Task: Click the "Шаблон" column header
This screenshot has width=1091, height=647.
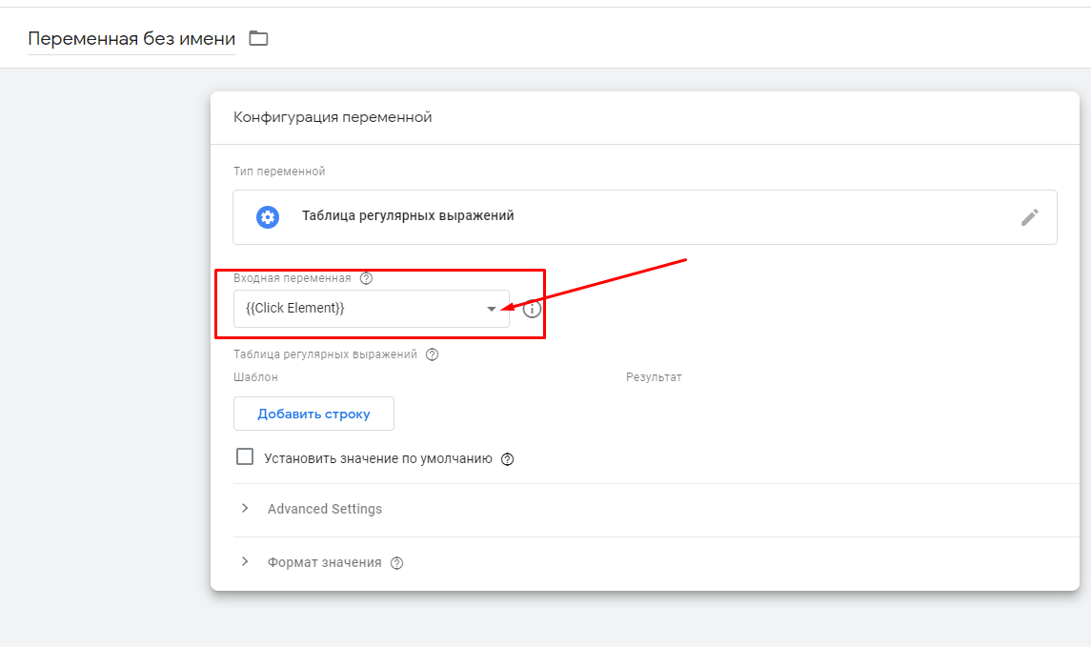Action: (255, 377)
